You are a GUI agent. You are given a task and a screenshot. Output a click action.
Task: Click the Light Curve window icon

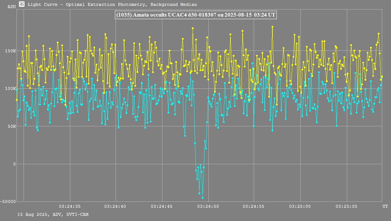[22, 4]
